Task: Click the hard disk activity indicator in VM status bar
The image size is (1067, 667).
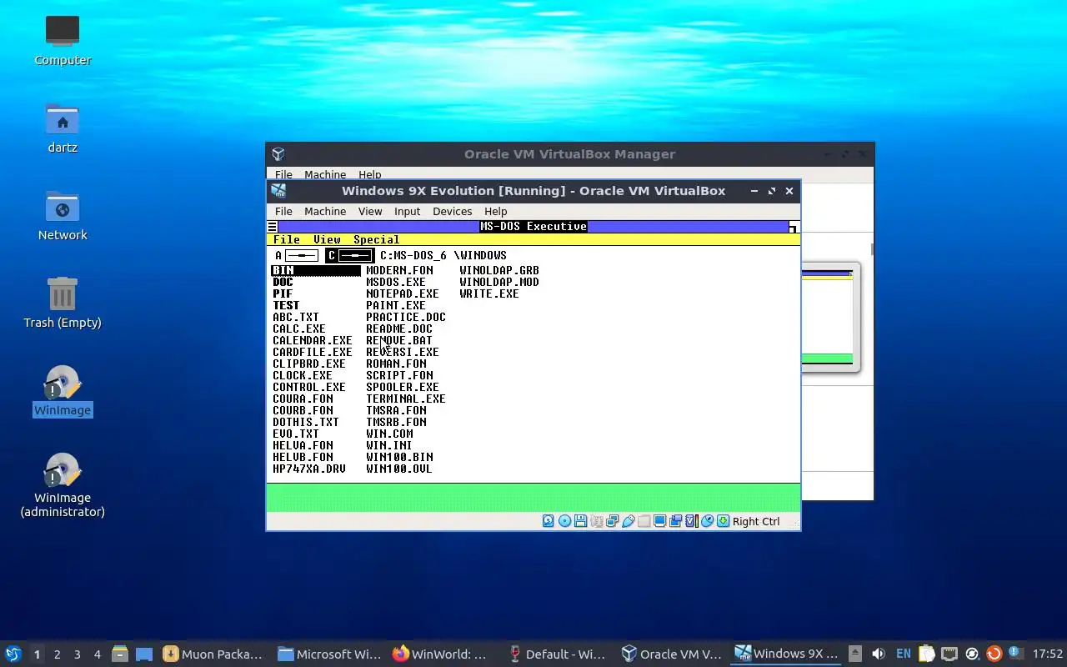Action: coord(548,521)
